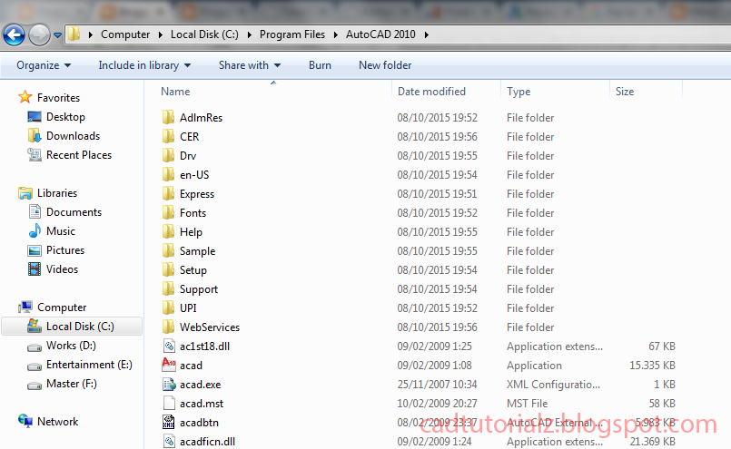
Task: Select the UPI folder
Action: tap(188, 307)
